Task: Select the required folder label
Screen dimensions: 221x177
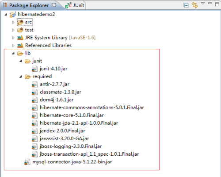Action: click(x=42, y=76)
